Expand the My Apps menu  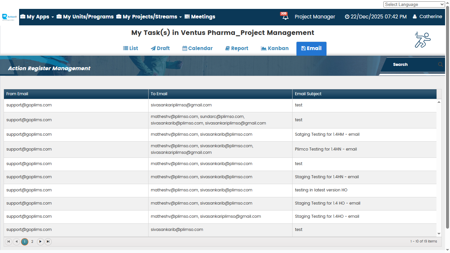pos(37,16)
